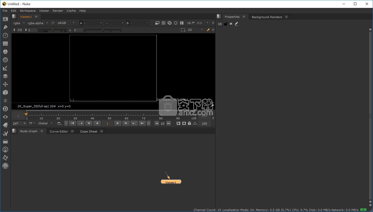Open the Channel nodes stacked bars icon

pos(5,44)
